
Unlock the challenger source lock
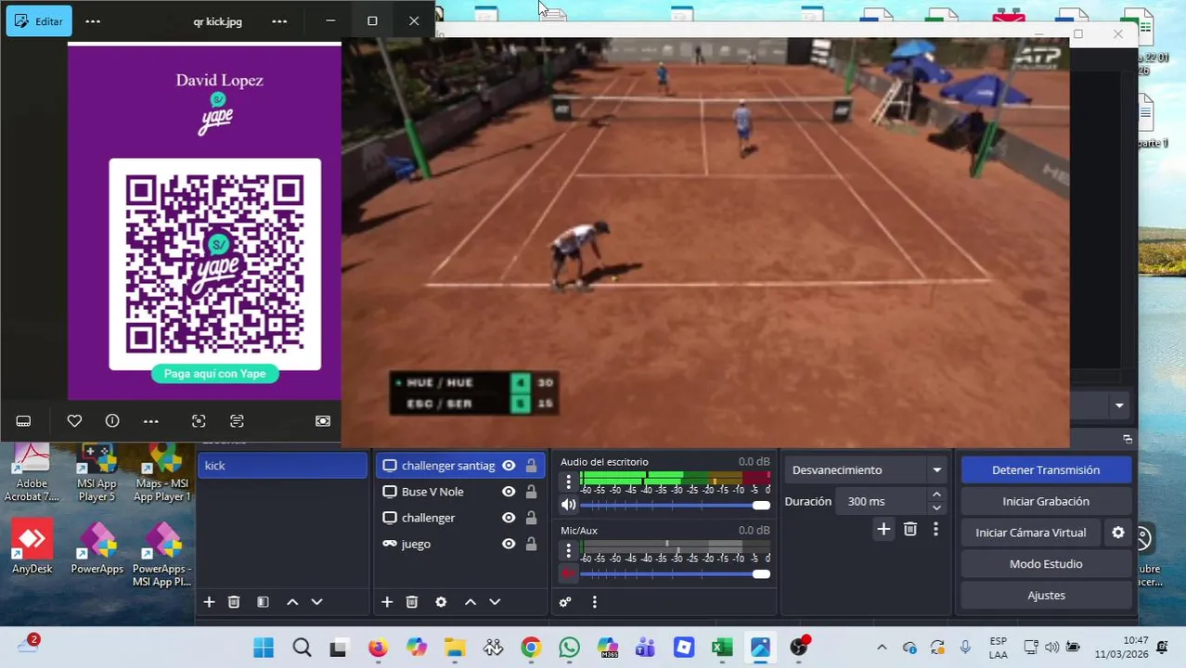(531, 518)
